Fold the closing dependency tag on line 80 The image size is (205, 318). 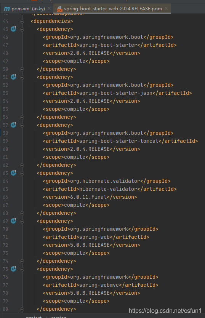click(22, 309)
